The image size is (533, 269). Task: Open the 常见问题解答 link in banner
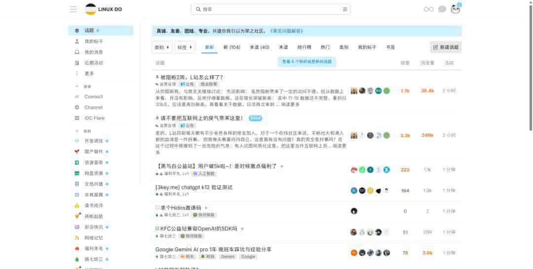(x=286, y=31)
